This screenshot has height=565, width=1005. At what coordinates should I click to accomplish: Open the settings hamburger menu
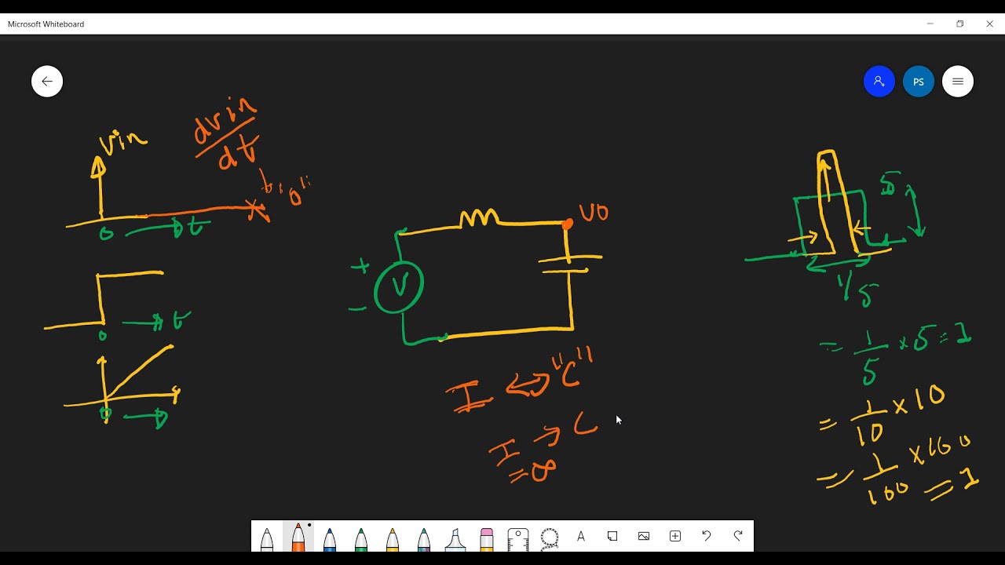click(x=958, y=82)
